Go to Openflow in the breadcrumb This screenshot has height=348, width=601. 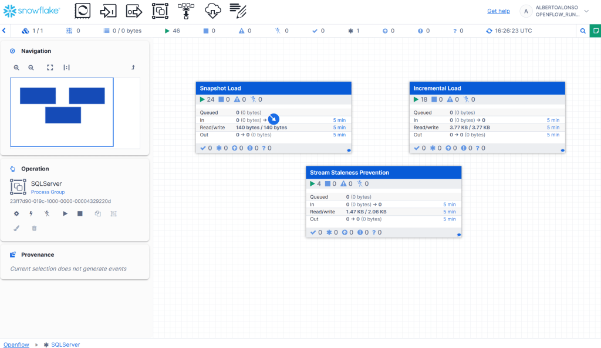click(x=16, y=344)
